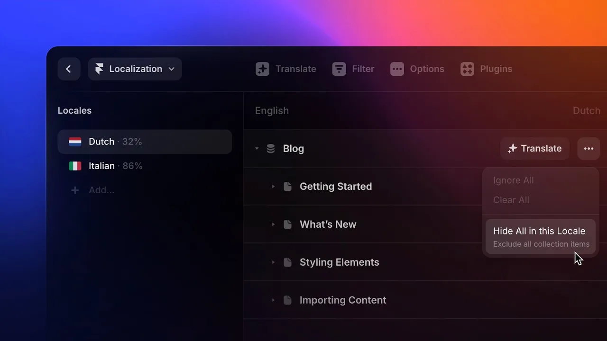Click the Translate label in top toolbar
This screenshot has height=341, width=607.
pyautogui.click(x=296, y=69)
